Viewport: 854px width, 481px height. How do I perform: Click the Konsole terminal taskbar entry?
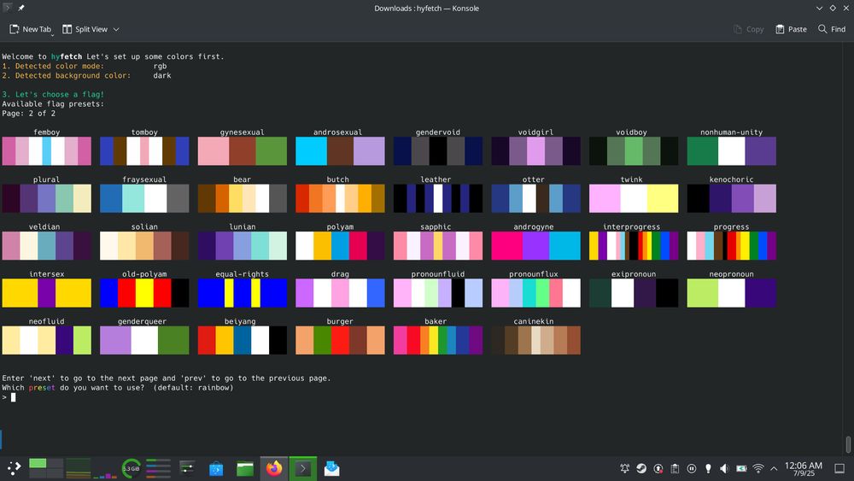point(303,468)
